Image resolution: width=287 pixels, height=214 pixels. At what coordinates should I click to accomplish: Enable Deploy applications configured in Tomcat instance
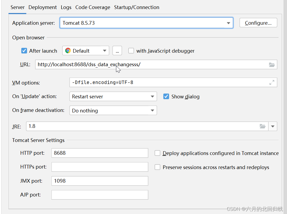point(157,153)
